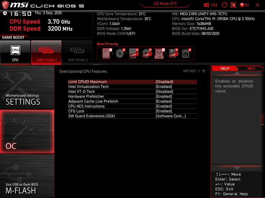
Task: Select the optical disc boot priority icon
Action: (120, 54)
